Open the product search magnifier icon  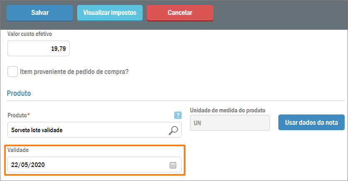click(x=173, y=130)
